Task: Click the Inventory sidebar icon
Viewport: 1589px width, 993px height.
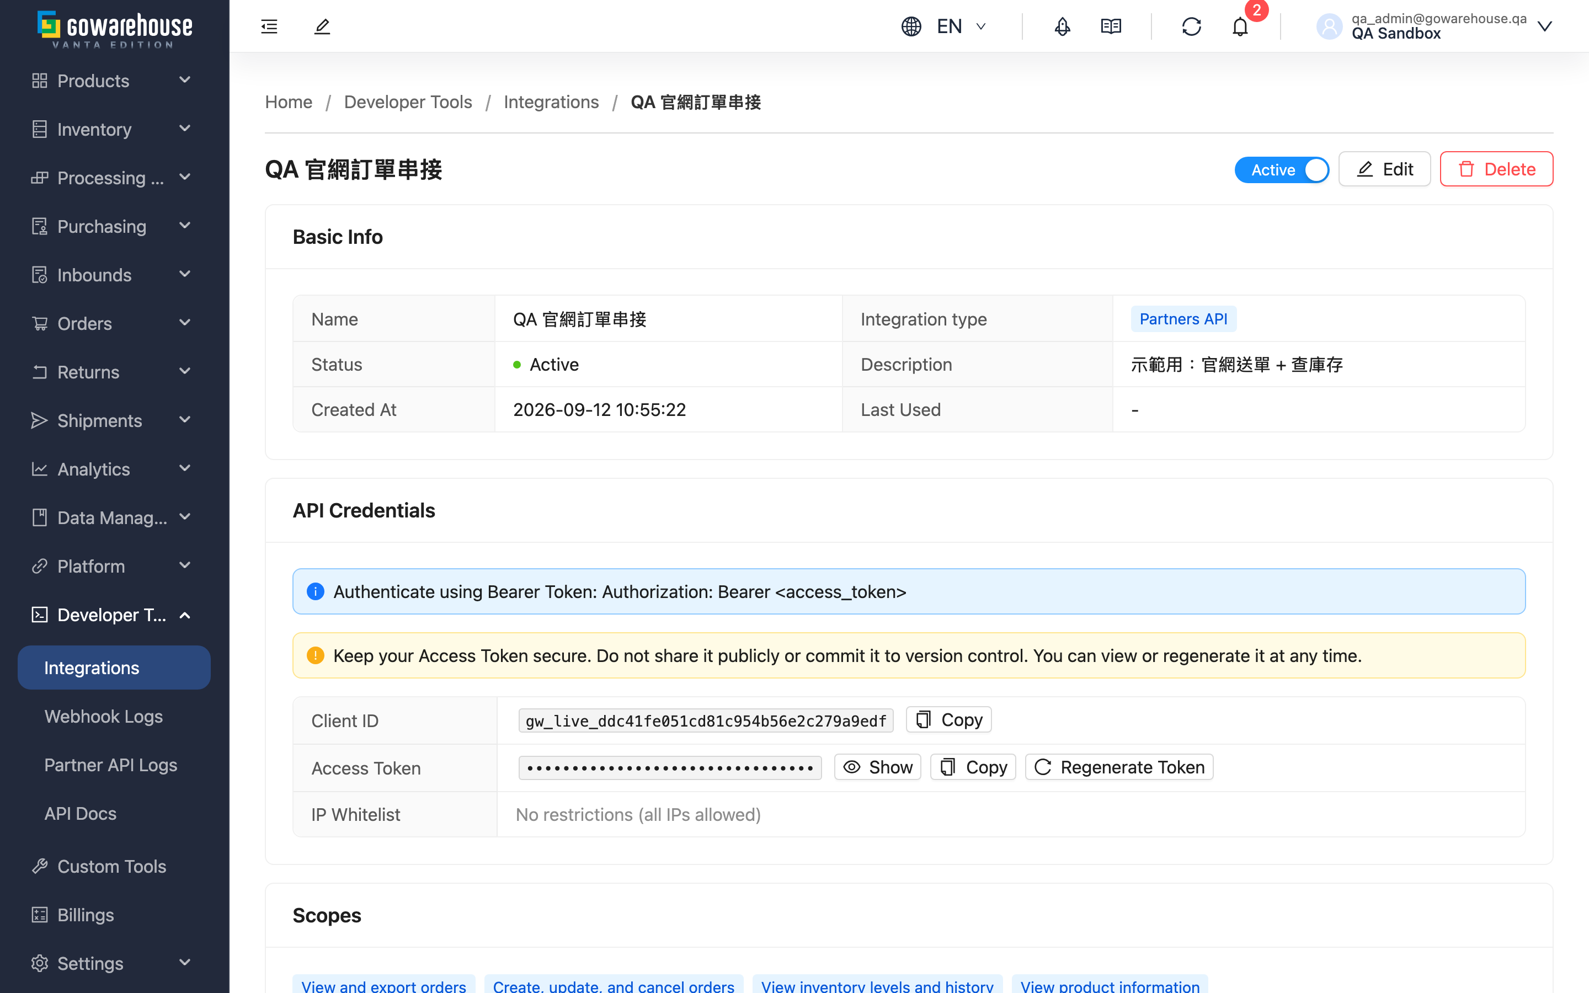Action: pos(39,129)
